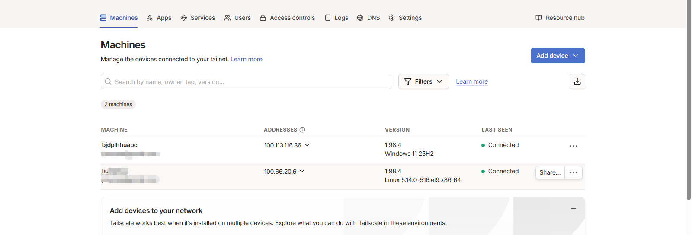Click Learn more after tailnet description
Viewport: 692px width, 235px height.
pos(247,59)
